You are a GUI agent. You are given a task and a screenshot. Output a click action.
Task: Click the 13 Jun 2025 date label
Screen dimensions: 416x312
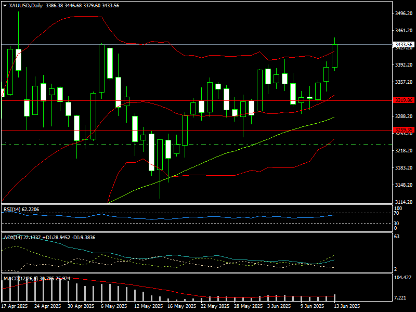coord(346,306)
